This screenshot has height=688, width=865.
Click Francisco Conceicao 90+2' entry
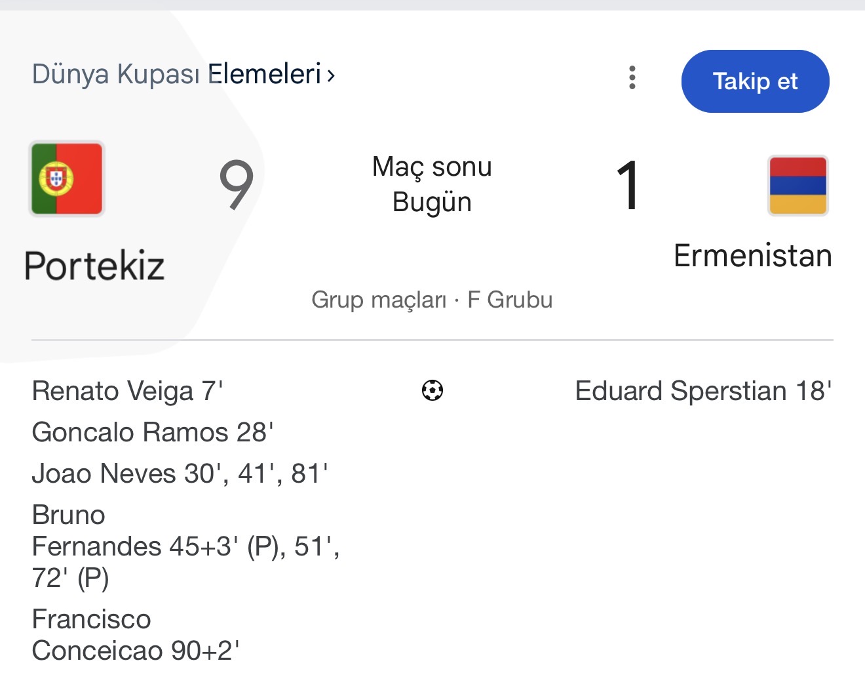[135, 635]
